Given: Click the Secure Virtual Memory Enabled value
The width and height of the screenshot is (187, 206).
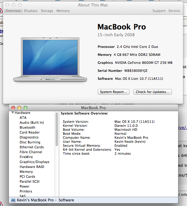Looking at the screenshot, I should [x=121, y=146].
